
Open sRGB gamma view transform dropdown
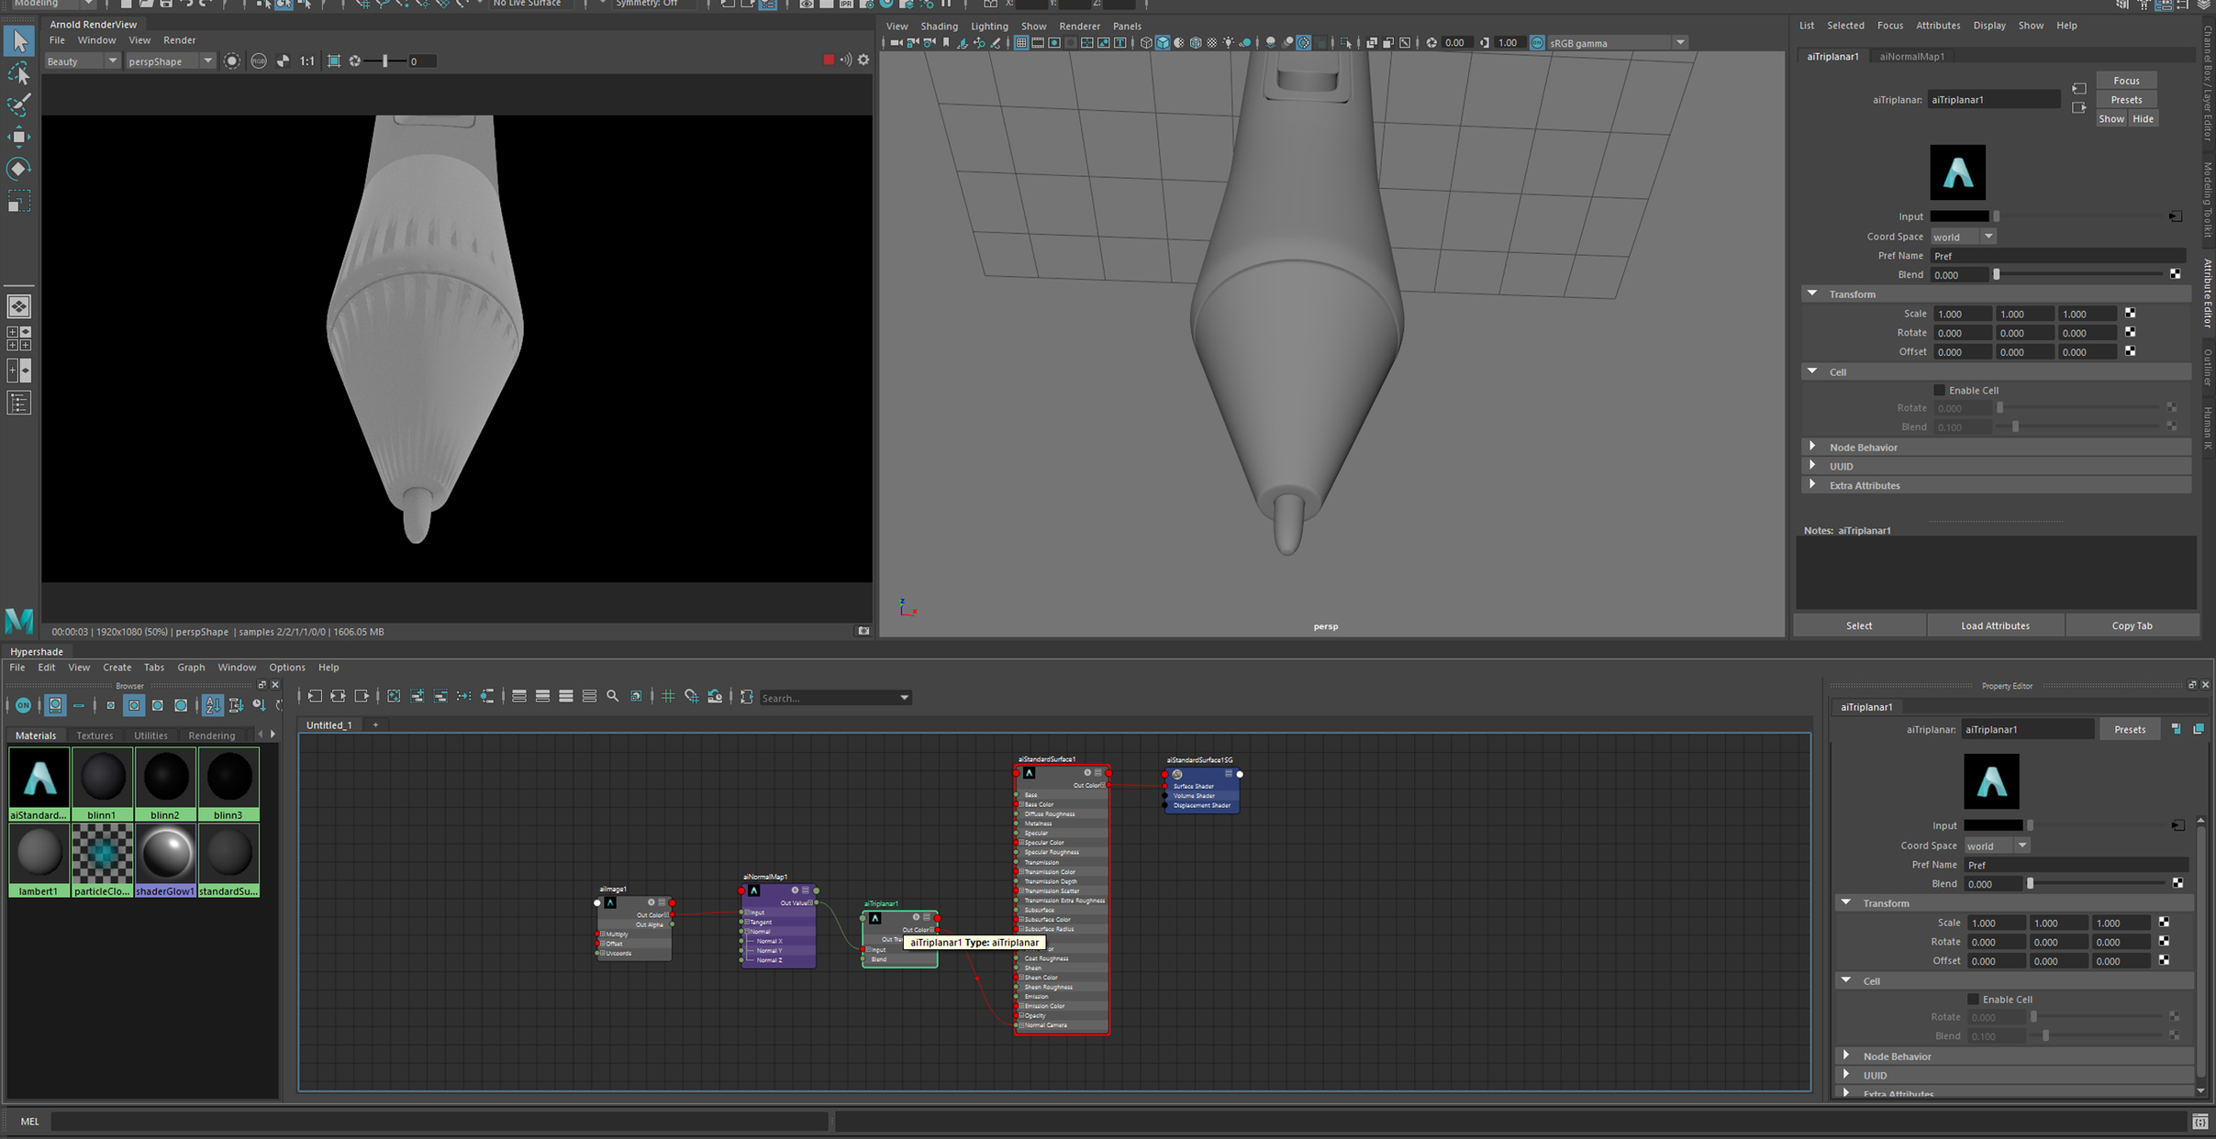(1617, 43)
